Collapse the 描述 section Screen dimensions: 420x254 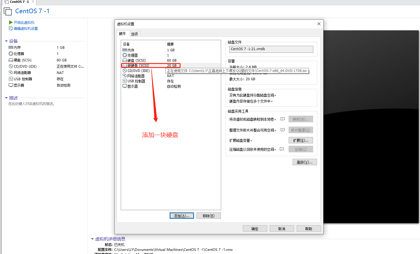(6, 98)
